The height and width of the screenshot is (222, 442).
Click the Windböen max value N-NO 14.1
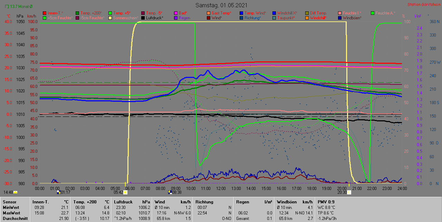tap(304, 213)
